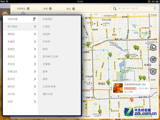The image size is (160, 120).
Task: Tap orange selected map pin 18
Action: tap(132, 100)
